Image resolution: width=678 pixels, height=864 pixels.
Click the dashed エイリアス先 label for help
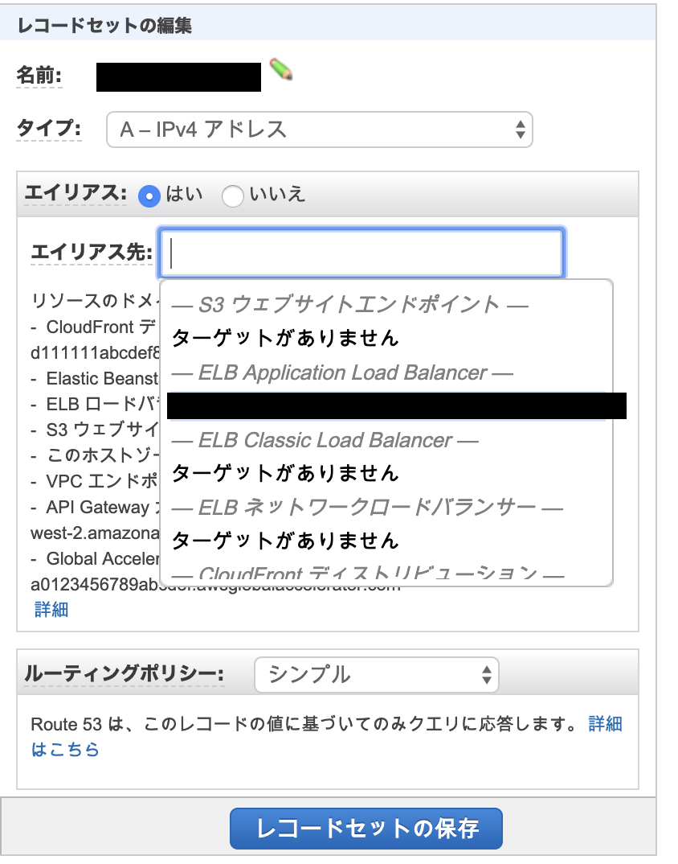pos(94,249)
